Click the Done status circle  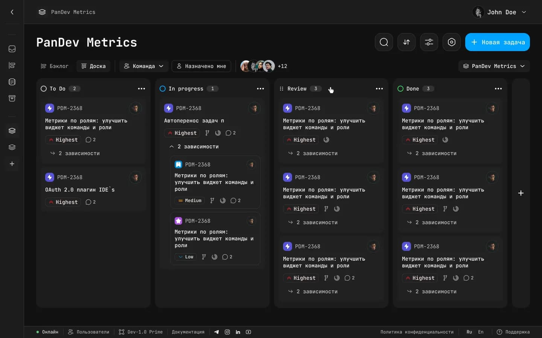pos(400,89)
